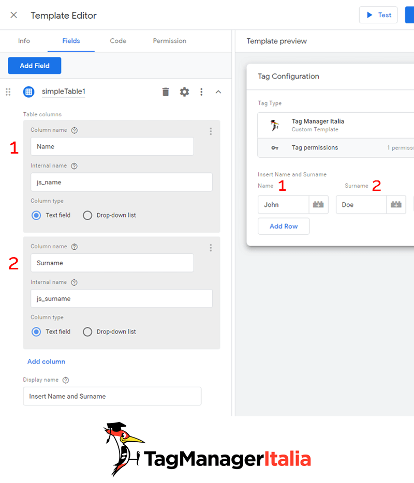Click the simpleTable1 table type icon
Image resolution: width=414 pixels, height=483 pixels.
point(28,92)
